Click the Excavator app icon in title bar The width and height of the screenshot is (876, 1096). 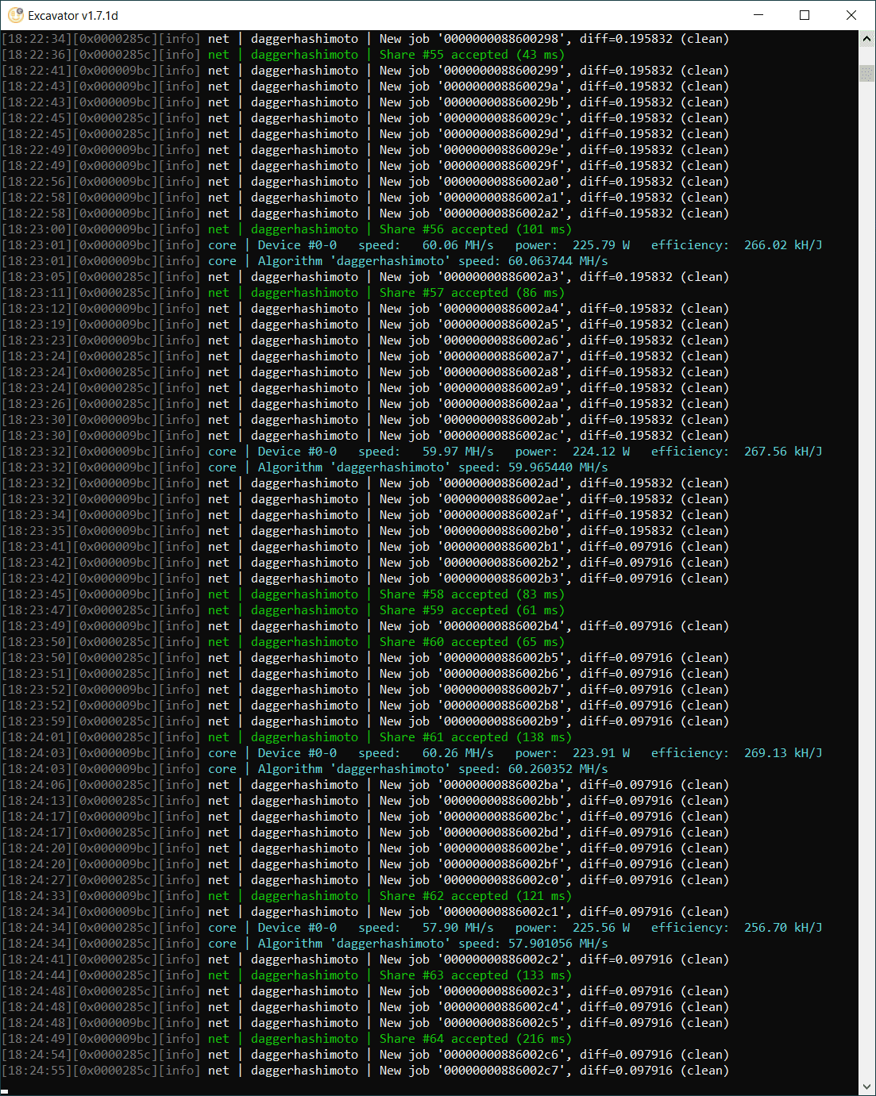click(15, 15)
